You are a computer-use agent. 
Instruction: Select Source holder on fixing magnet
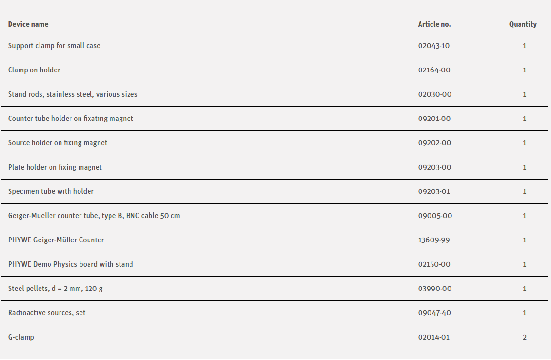(58, 143)
